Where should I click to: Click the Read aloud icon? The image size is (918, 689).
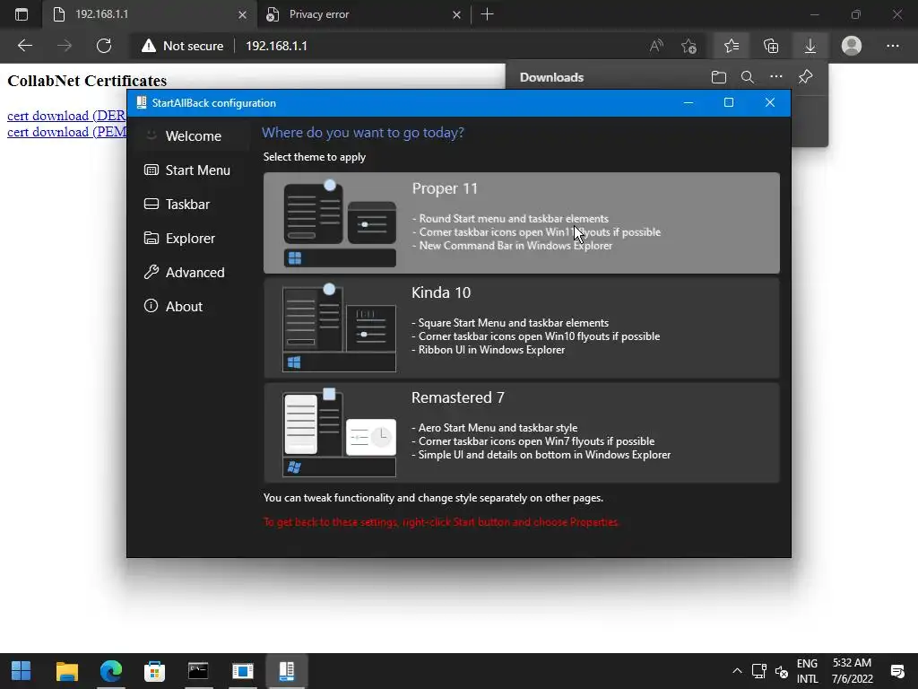click(x=656, y=46)
